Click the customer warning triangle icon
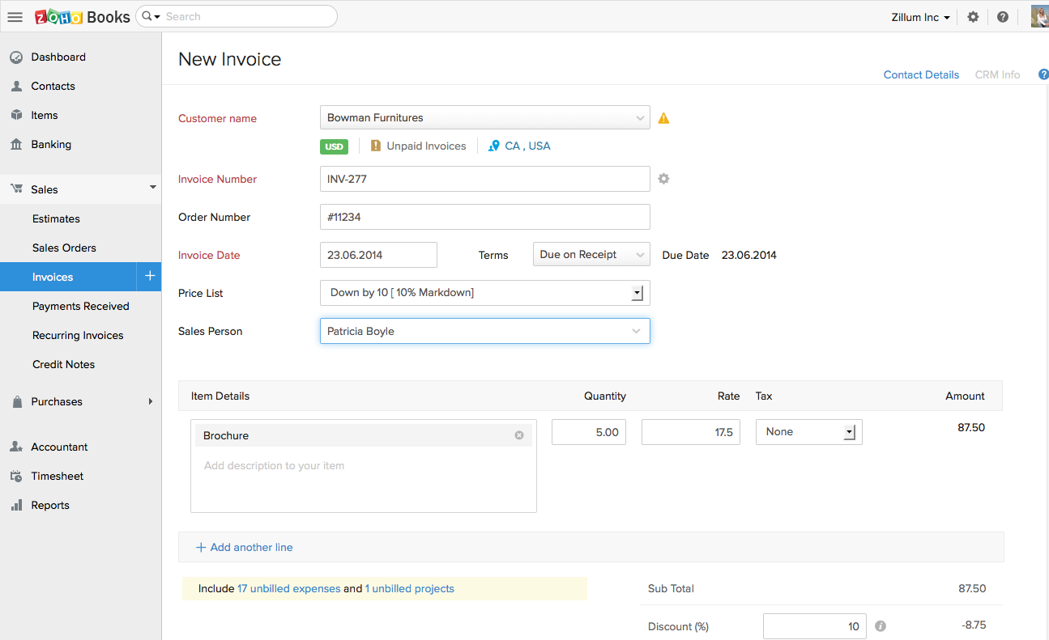 coord(663,118)
